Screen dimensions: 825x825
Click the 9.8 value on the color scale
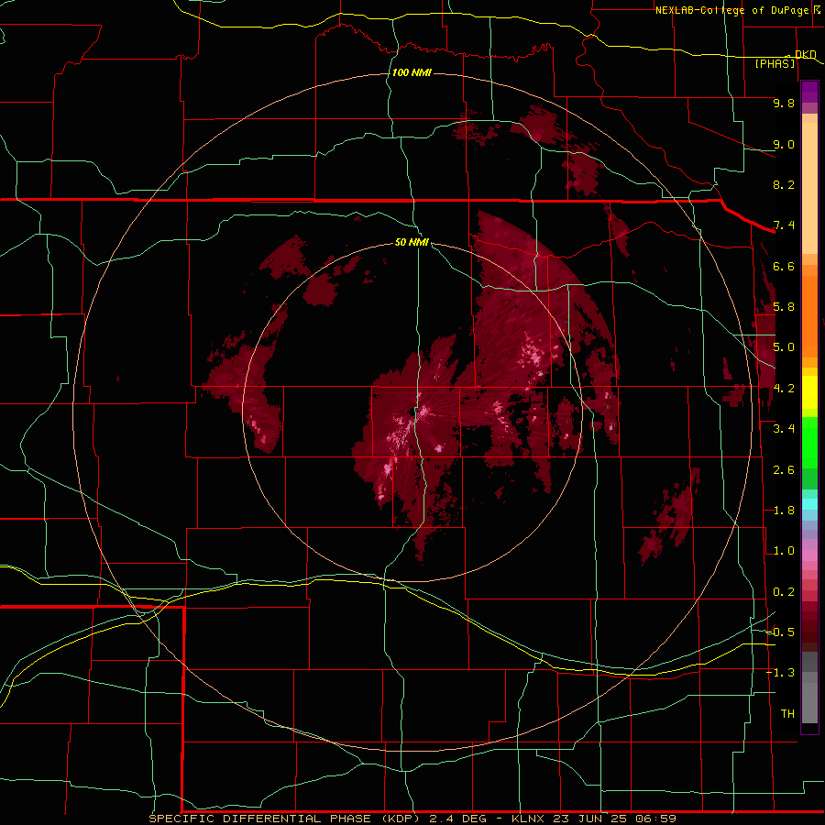[x=784, y=103]
